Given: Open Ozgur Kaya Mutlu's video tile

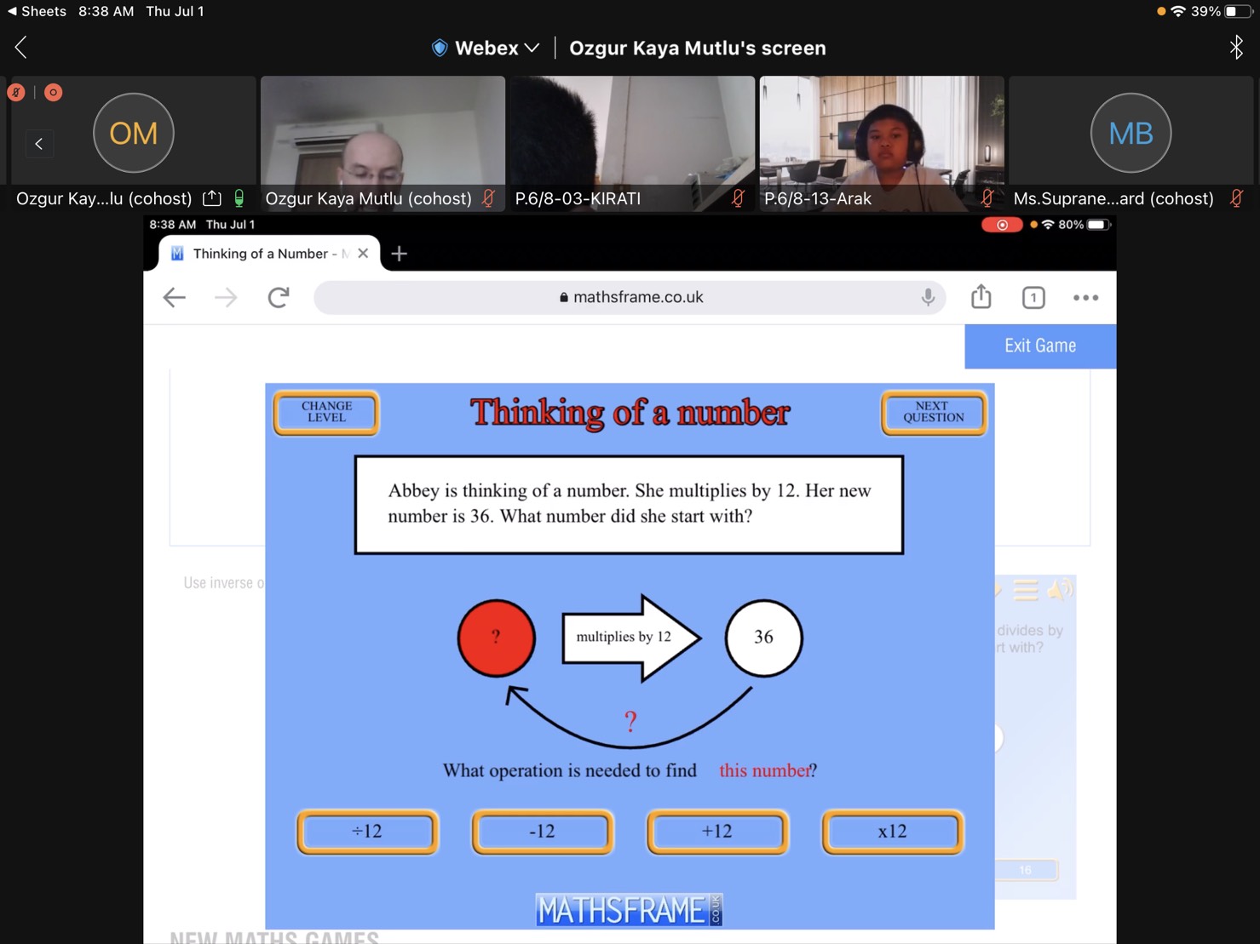Looking at the screenshot, I should point(383,142).
